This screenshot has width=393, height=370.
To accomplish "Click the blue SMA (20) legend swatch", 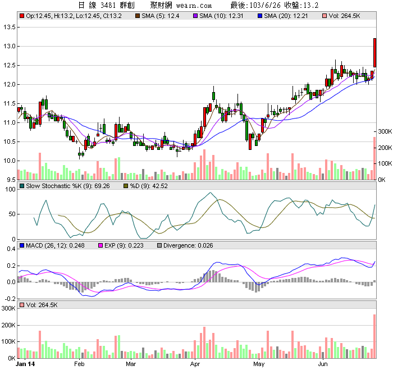I will click(260, 16).
